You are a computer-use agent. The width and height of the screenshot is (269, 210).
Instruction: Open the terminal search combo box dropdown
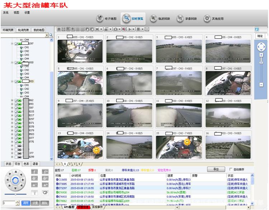click(x=47, y=35)
